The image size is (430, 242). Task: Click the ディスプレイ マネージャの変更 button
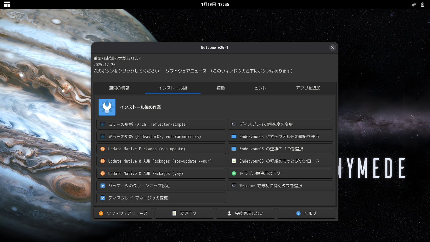click(x=161, y=198)
